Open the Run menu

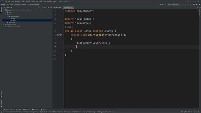pyautogui.click(x=37, y=2)
